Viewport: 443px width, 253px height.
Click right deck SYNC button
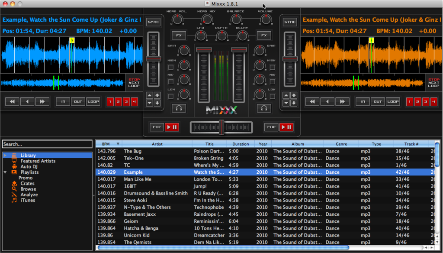pos(290,22)
